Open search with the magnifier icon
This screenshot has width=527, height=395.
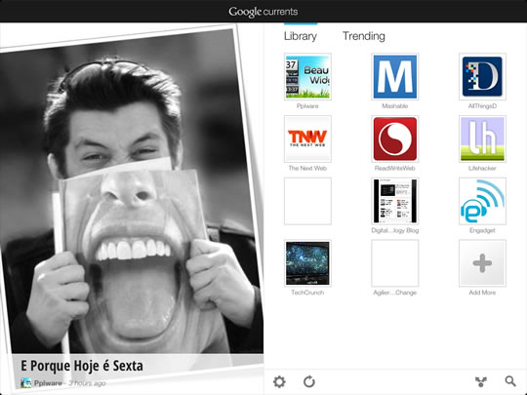pyautogui.click(x=510, y=381)
